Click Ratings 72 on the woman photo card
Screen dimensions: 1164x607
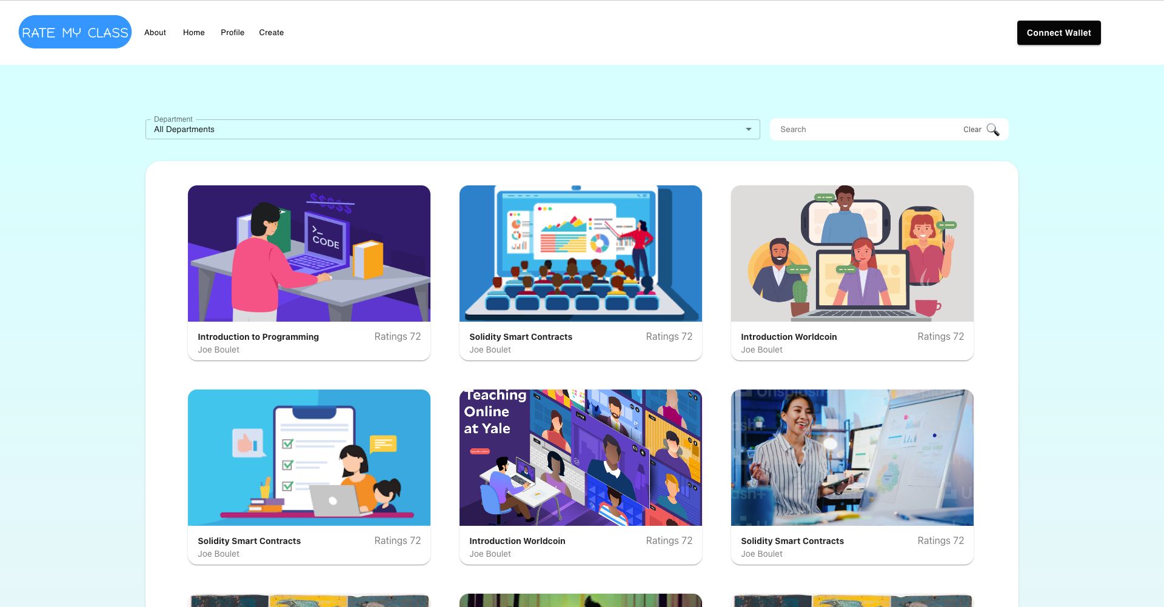tap(940, 540)
